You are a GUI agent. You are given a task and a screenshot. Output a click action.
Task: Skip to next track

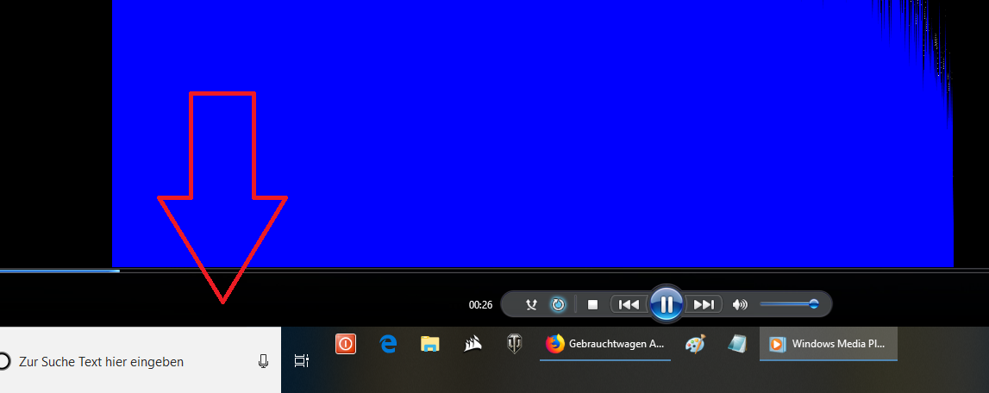coord(704,305)
